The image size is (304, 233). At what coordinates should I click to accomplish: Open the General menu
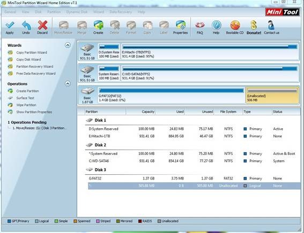(10, 12)
